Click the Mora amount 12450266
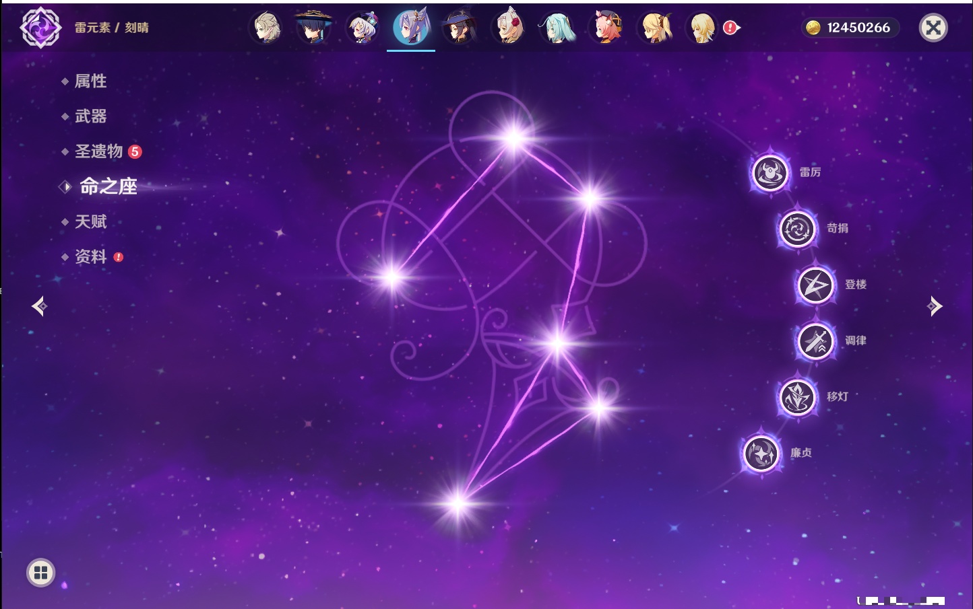 [858, 28]
